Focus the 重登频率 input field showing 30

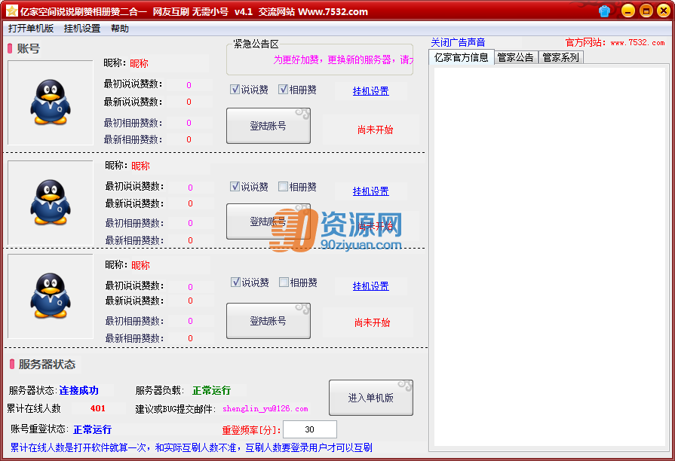(309, 429)
